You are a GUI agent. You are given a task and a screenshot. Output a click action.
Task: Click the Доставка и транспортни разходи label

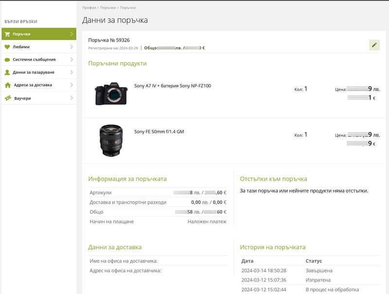coord(128,202)
